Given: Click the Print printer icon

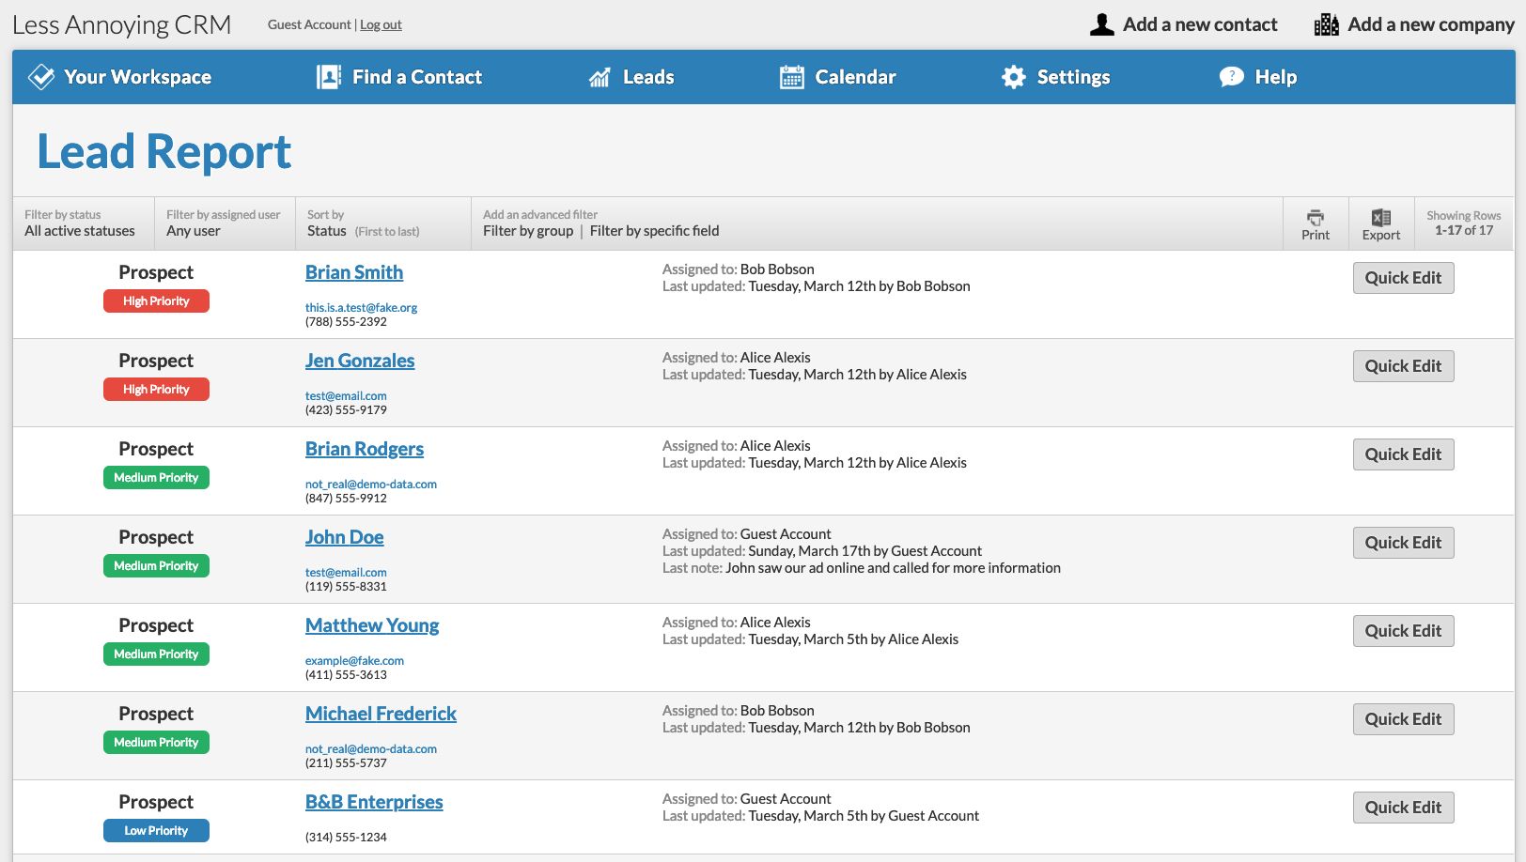Looking at the screenshot, I should point(1316,217).
